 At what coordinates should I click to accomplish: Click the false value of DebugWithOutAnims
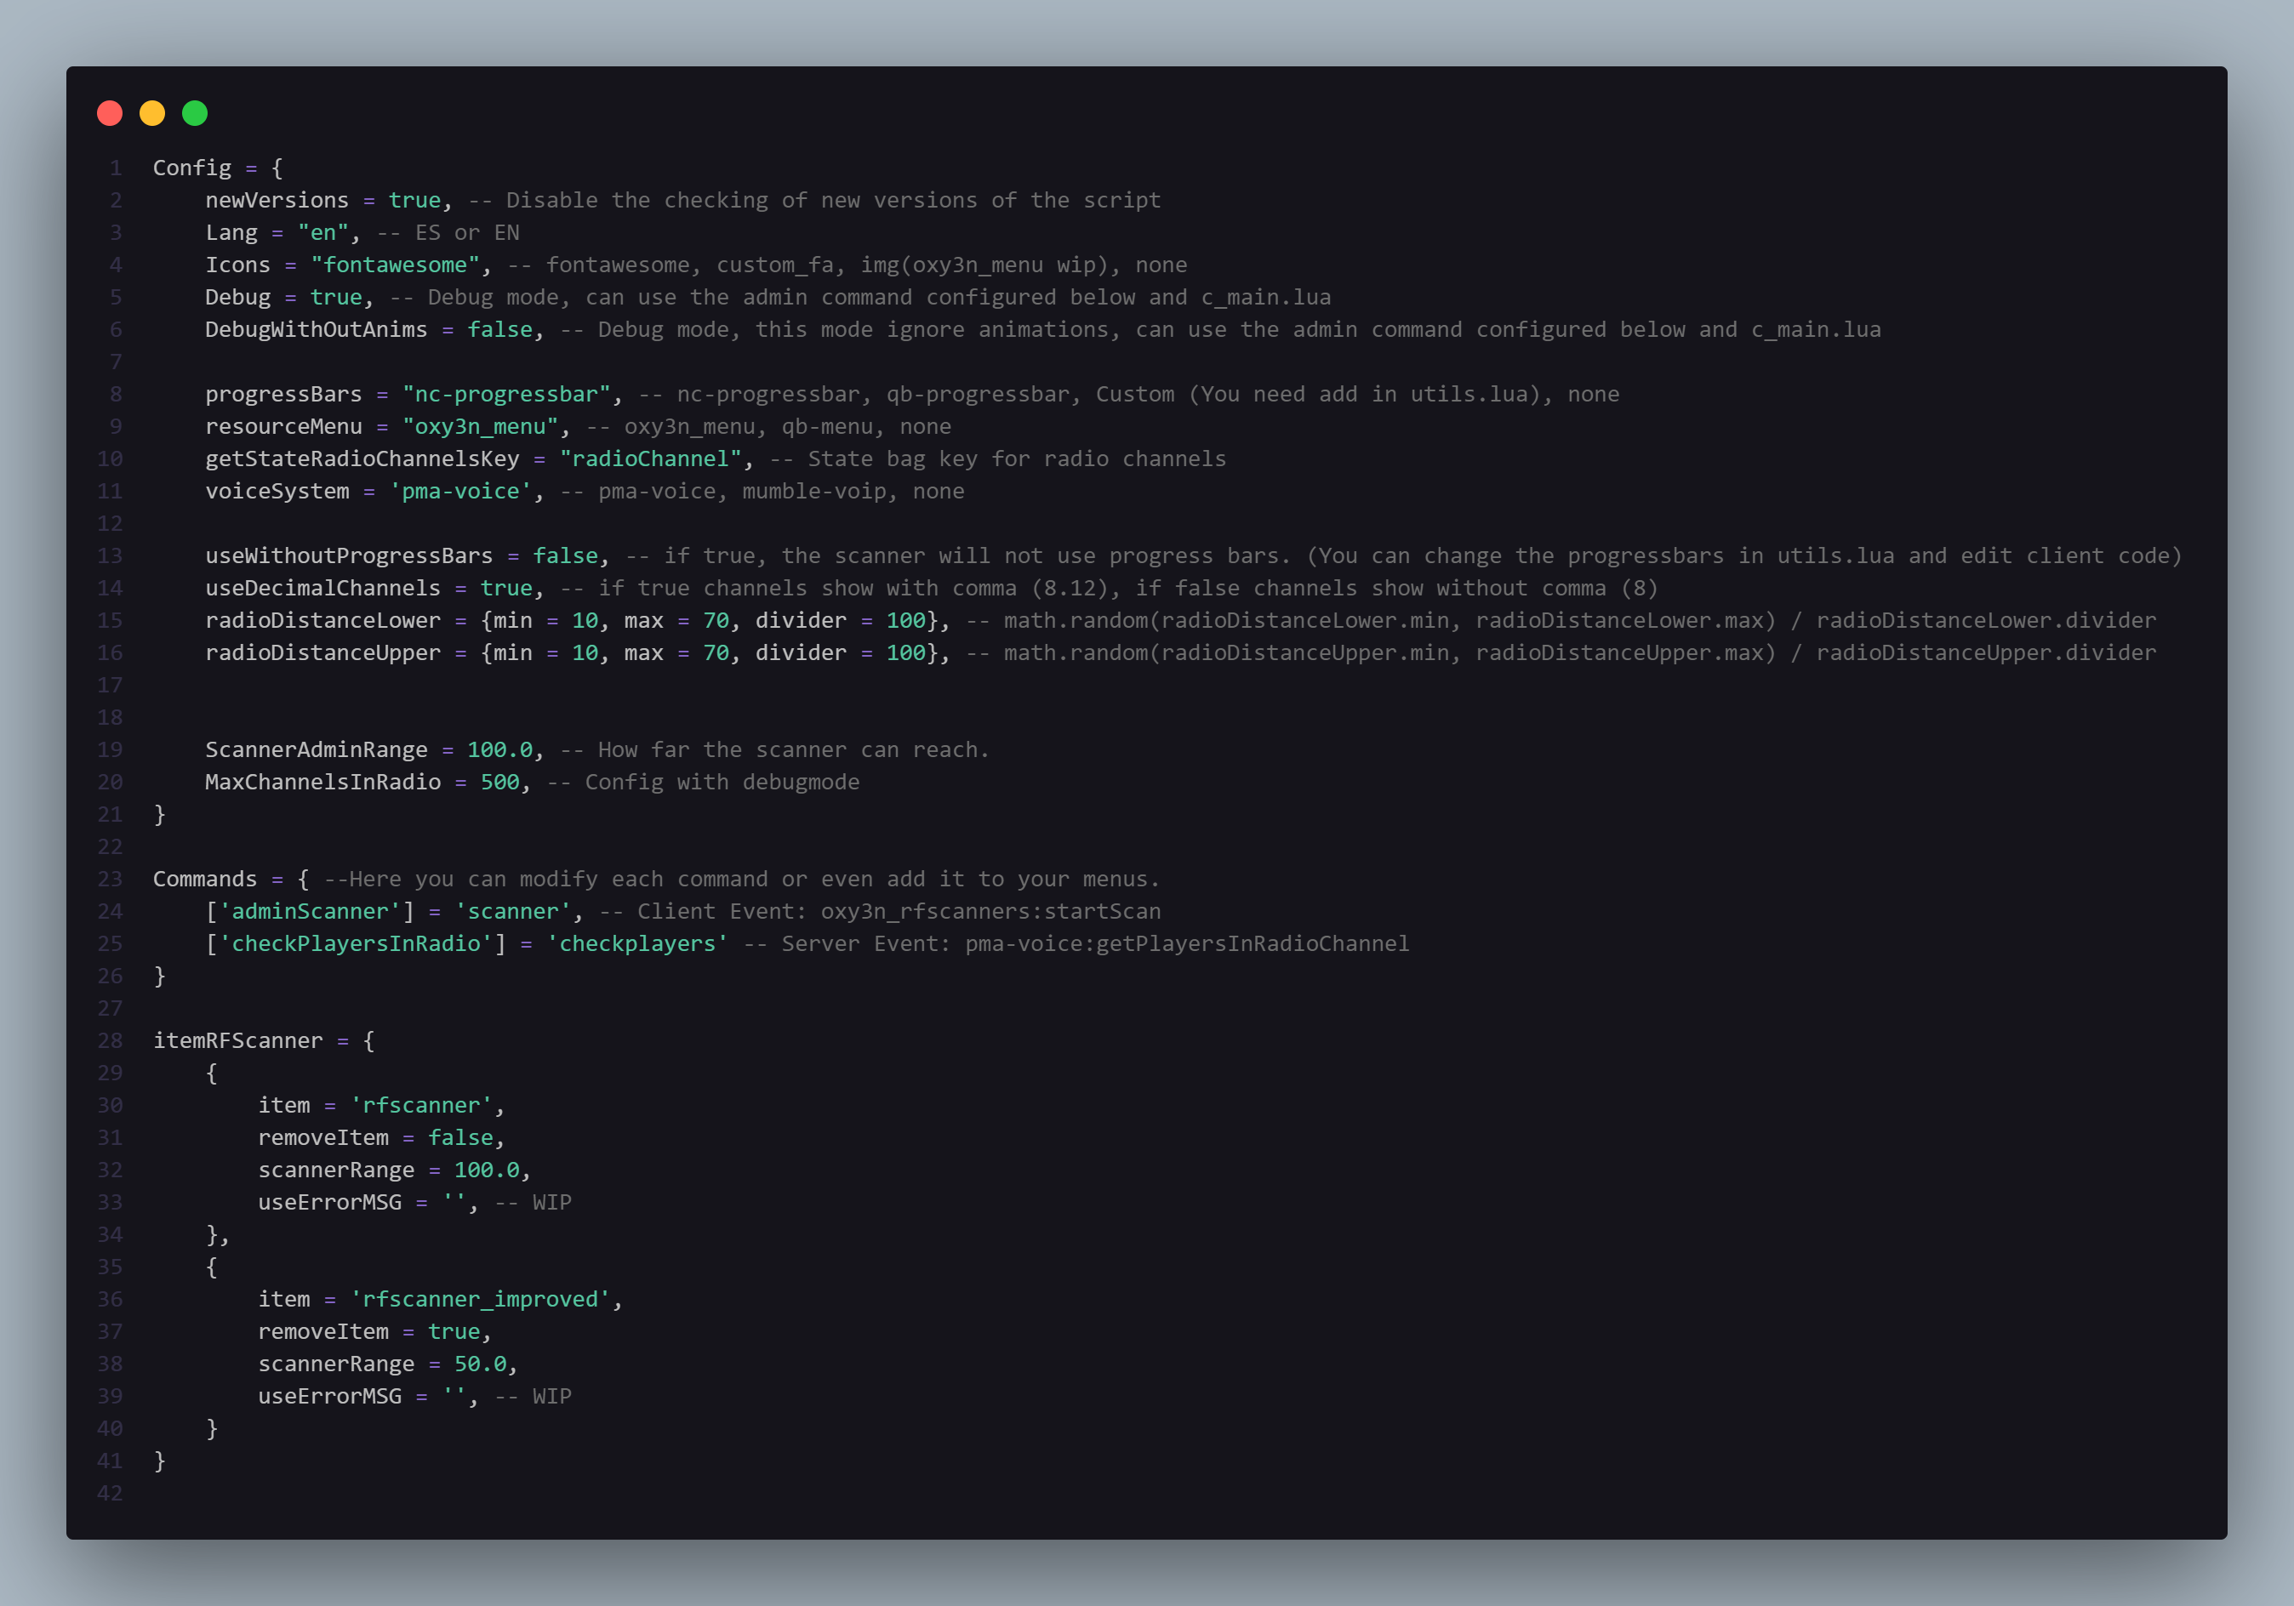click(x=499, y=329)
